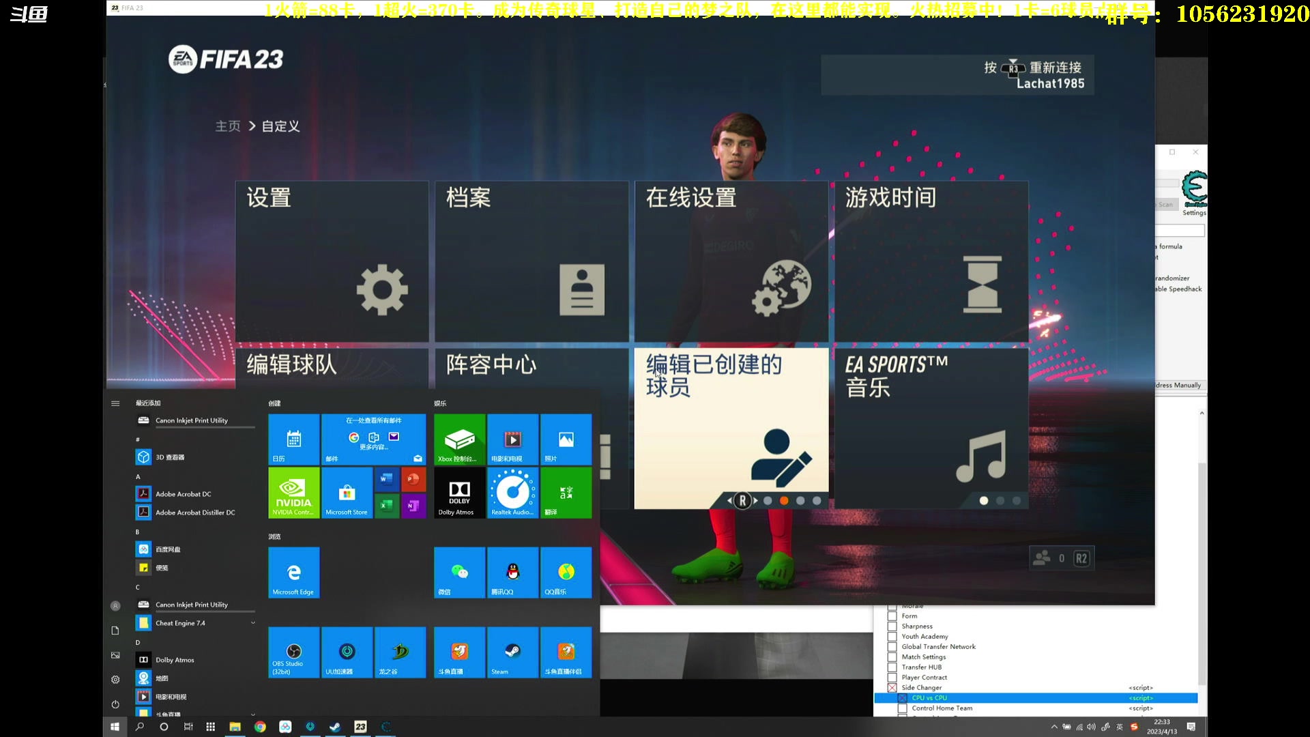Open 便笺 sticky notes from app list
1310x737 pixels.
196,567
